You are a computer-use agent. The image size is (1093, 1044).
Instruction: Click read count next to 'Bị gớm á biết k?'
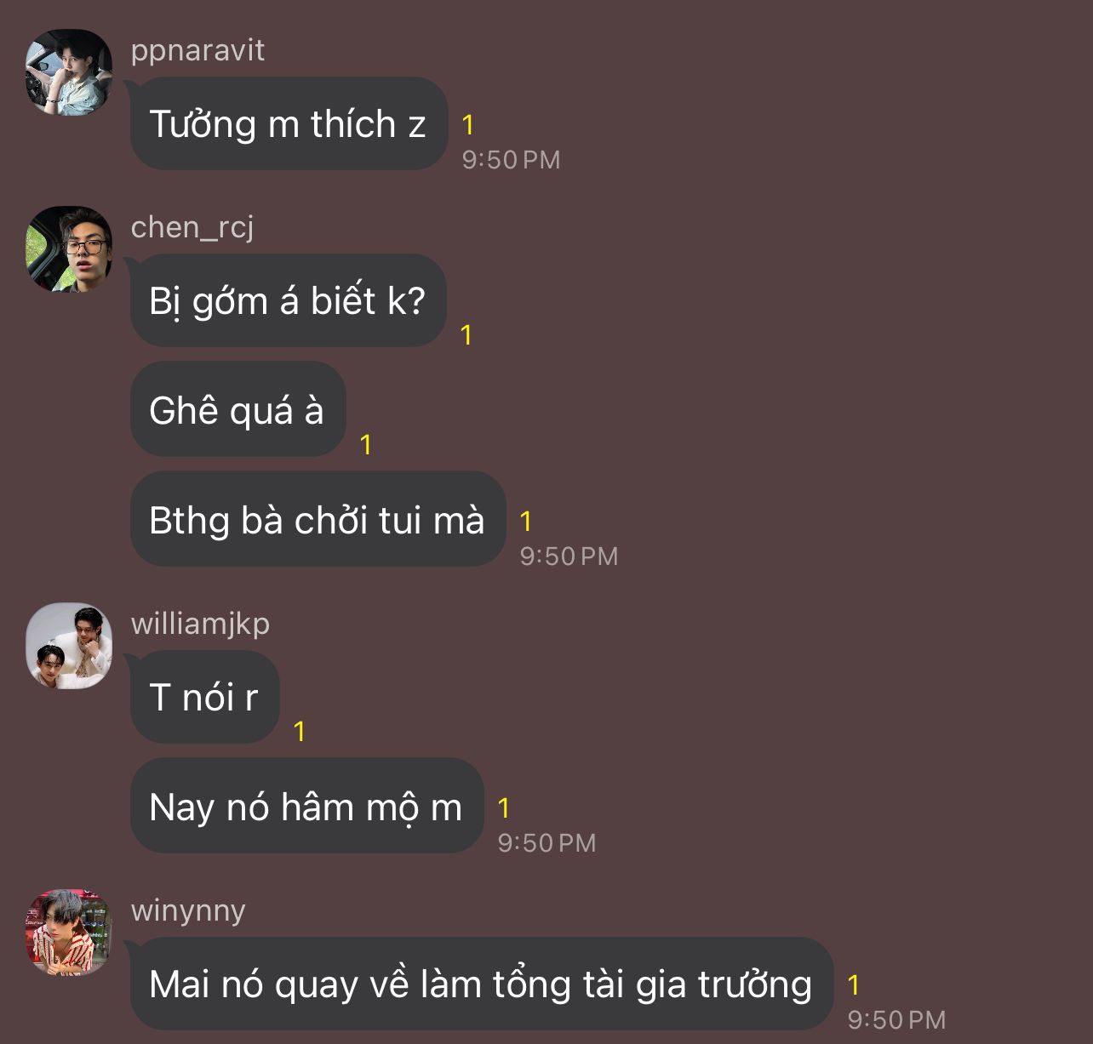click(x=466, y=334)
